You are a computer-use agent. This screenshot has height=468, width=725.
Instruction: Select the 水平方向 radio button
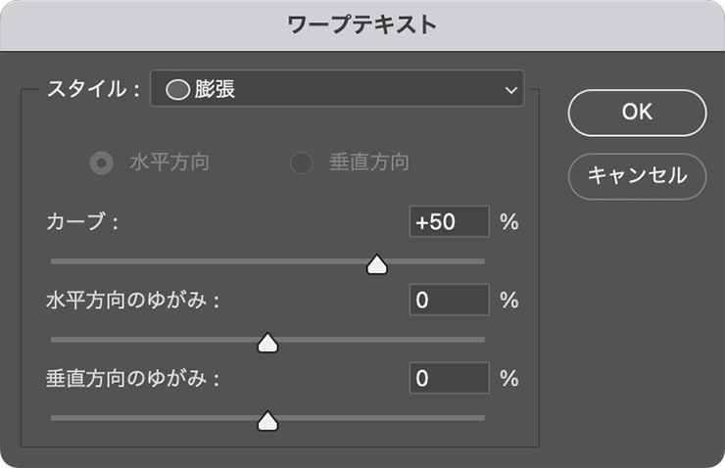pyautogui.click(x=101, y=163)
